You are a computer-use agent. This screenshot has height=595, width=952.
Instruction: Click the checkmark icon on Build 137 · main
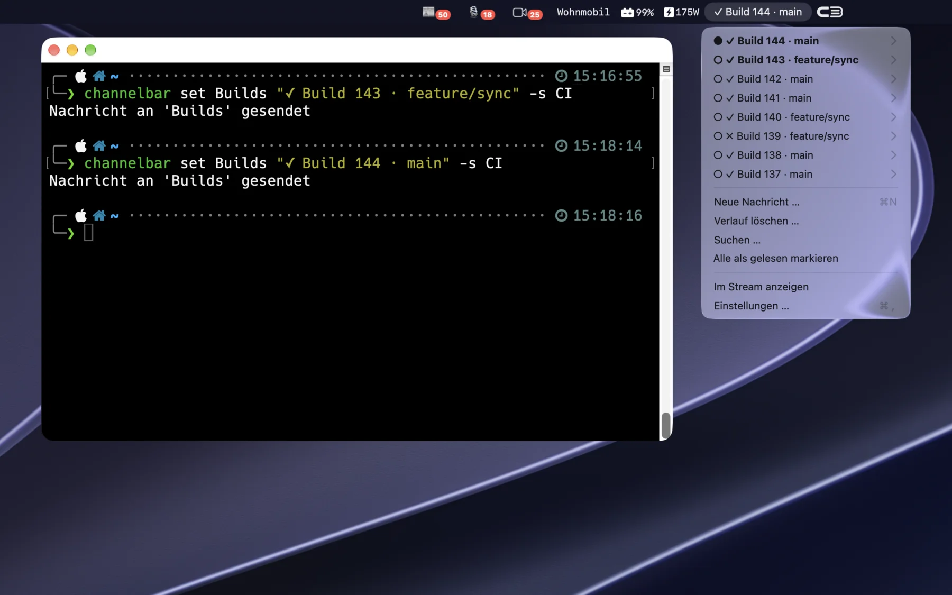(x=730, y=174)
